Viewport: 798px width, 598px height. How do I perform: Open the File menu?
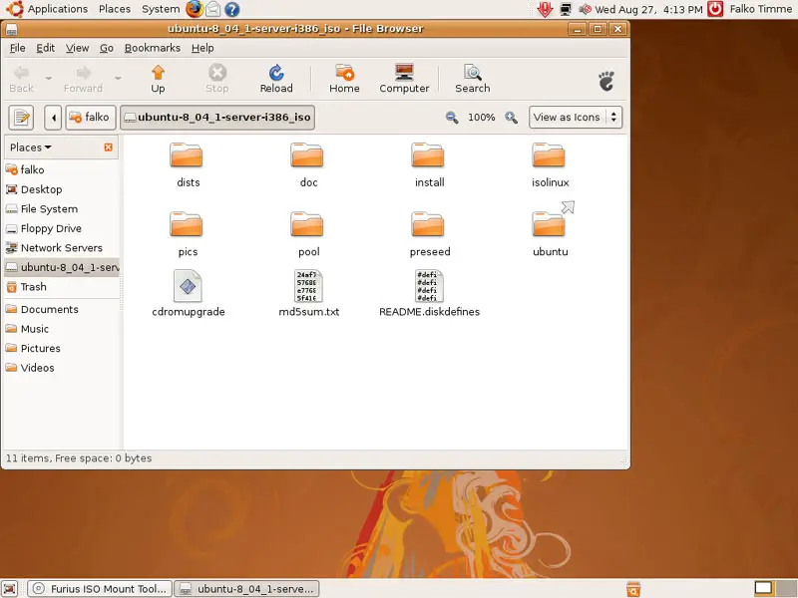click(17, 48)
